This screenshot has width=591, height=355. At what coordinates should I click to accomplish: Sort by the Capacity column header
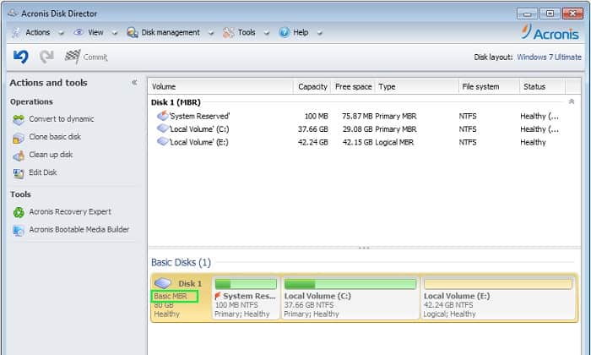pos(312,86)
